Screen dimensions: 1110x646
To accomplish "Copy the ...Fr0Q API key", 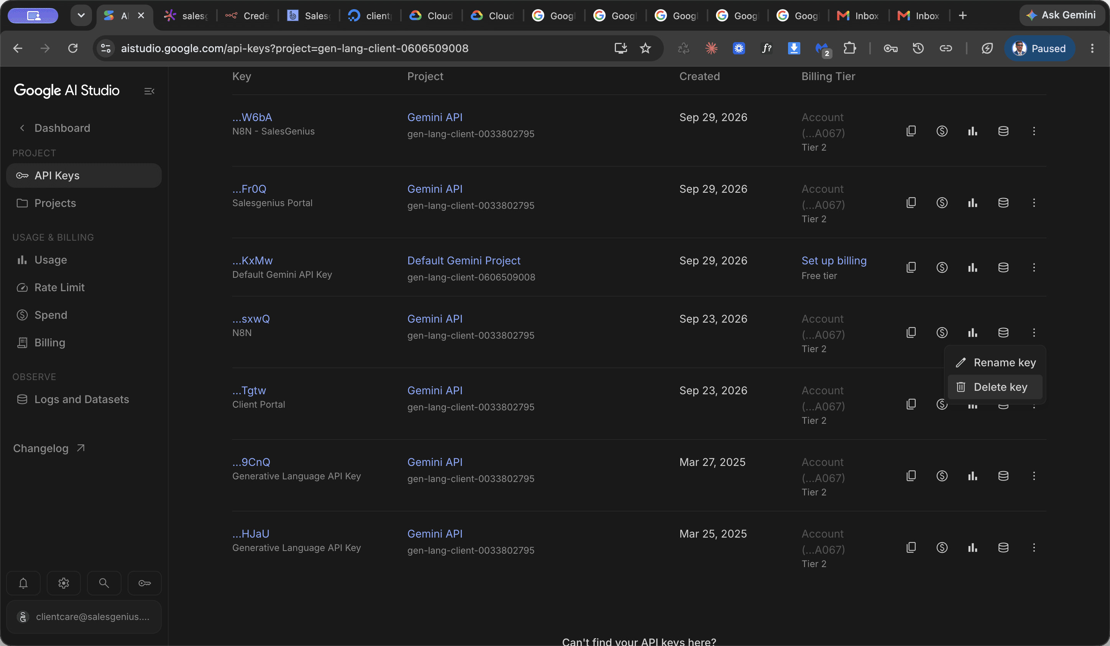I will tap(911, 203).
